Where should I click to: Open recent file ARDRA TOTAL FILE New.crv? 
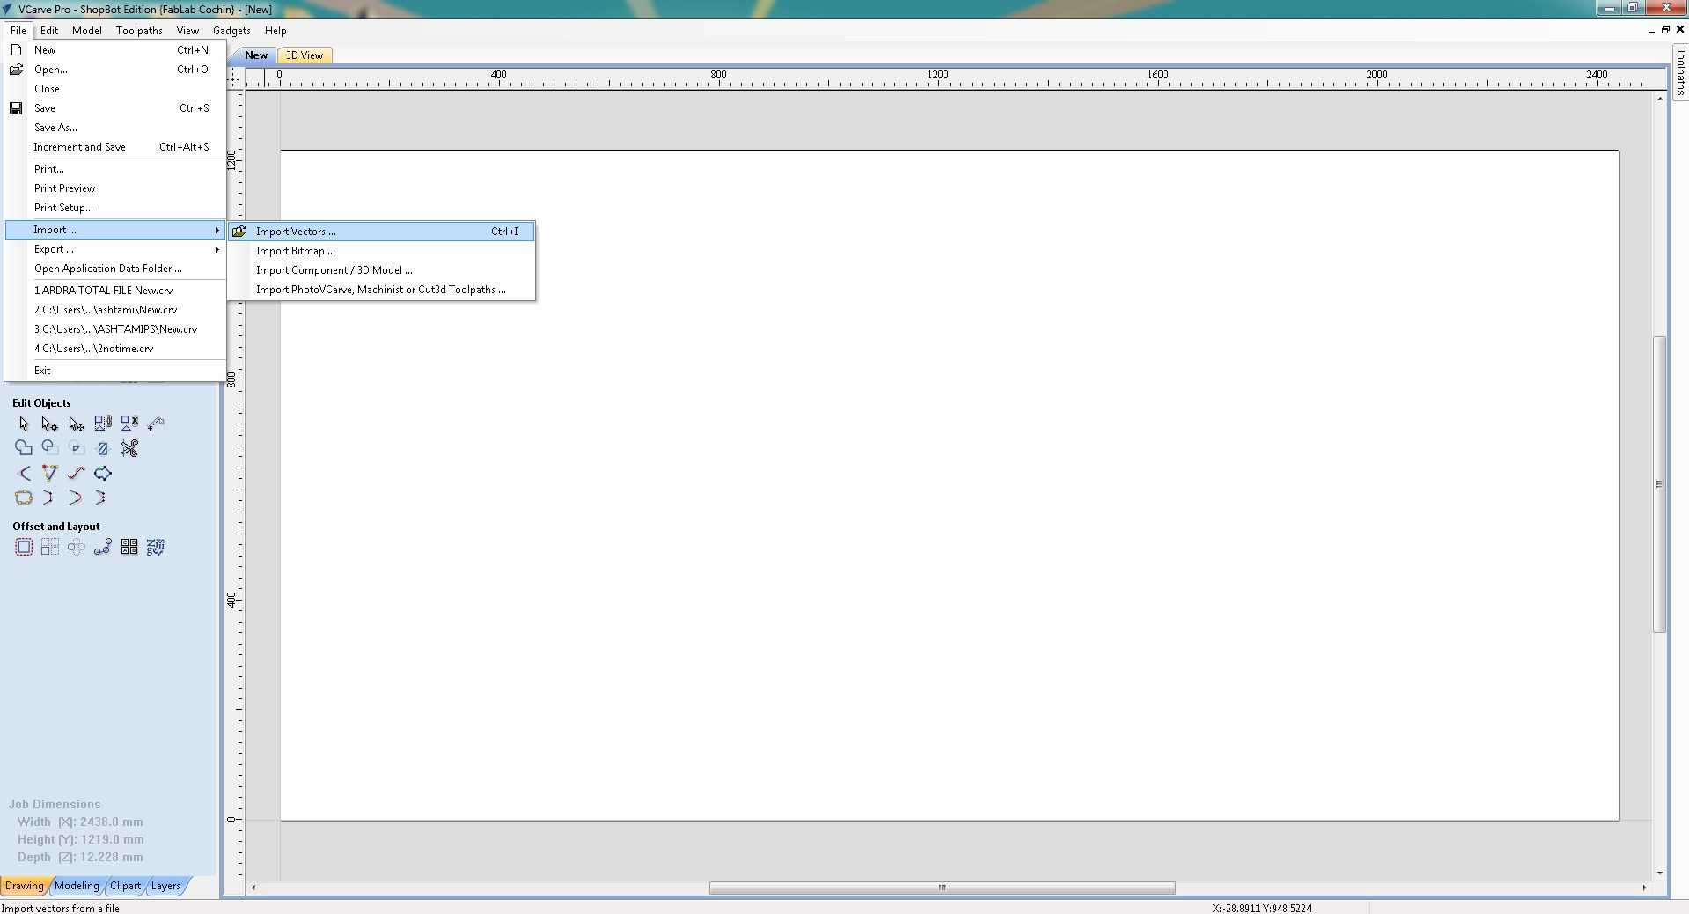103,290
